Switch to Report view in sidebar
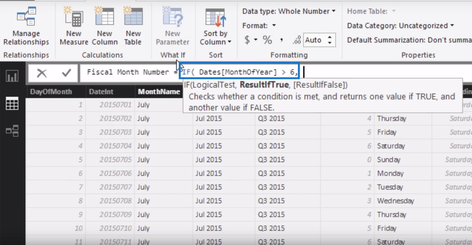 click(x=12, y=76)
